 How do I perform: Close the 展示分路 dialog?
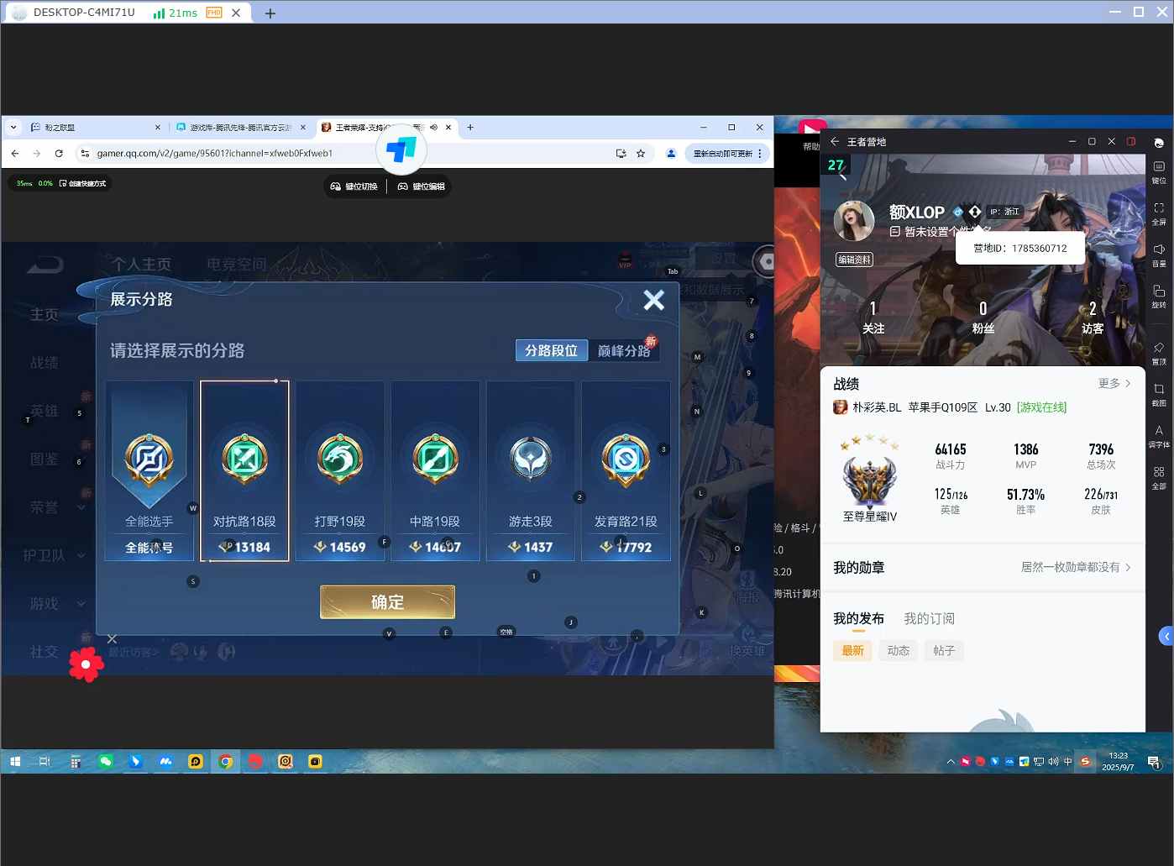[653, 300]
